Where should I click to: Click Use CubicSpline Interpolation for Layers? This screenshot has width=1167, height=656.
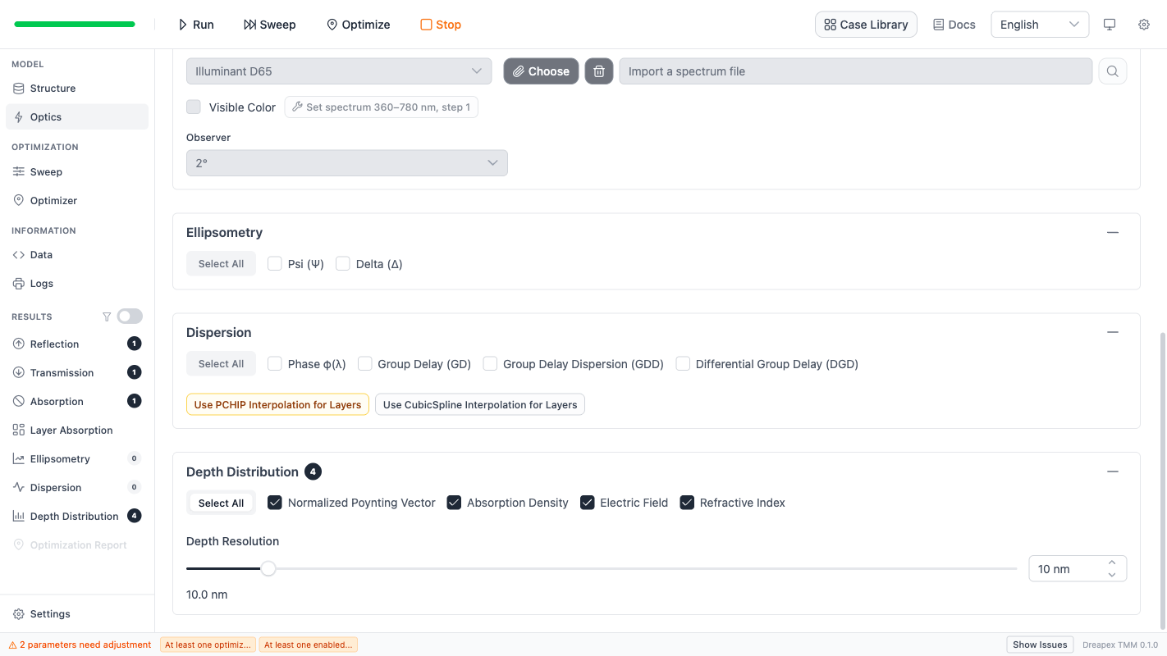coord(479,404)
